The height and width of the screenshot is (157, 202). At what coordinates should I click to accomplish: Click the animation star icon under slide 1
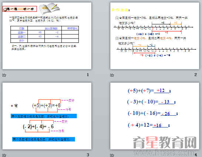(x=4, y=75)
